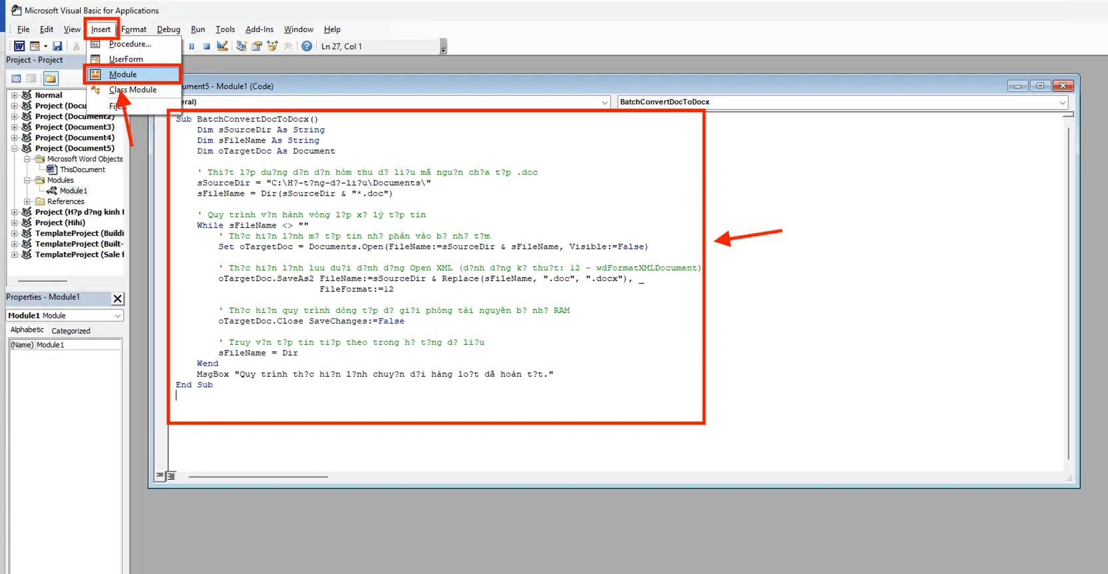Switch to Procedure View at code window bottom

(x=160, y=476)
